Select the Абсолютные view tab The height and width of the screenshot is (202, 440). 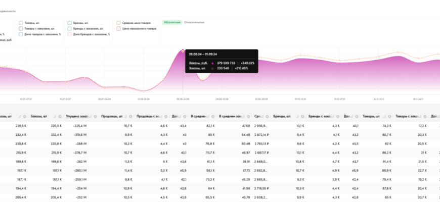pos(171,23)
